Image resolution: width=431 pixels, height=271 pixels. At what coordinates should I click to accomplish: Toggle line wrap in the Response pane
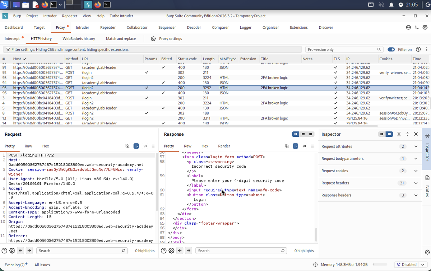[x=295, y=146]
